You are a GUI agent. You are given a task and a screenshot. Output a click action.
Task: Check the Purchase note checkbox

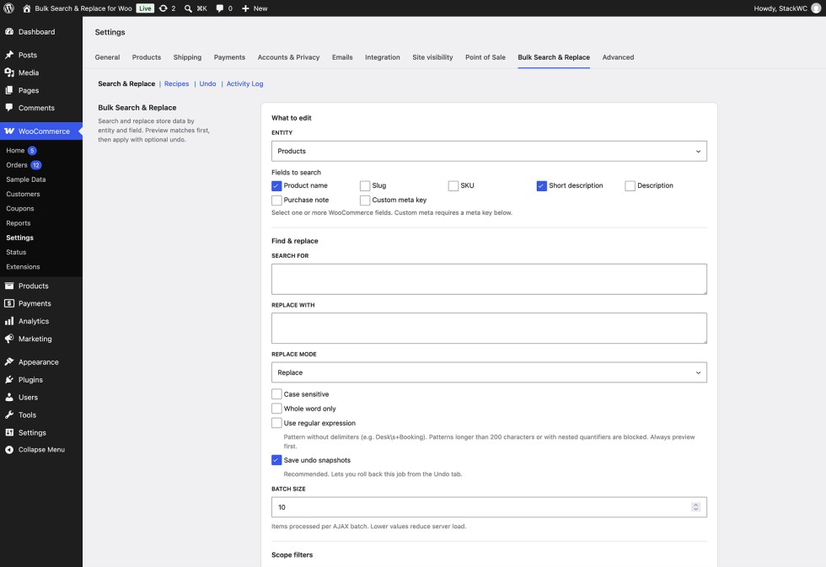(x=276, y=200)
